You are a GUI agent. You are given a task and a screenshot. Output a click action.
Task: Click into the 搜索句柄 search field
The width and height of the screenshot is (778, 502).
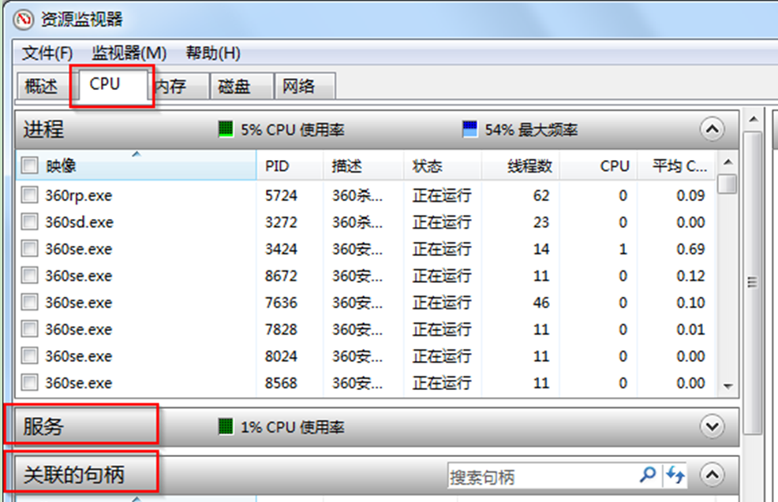coord(544,476)
